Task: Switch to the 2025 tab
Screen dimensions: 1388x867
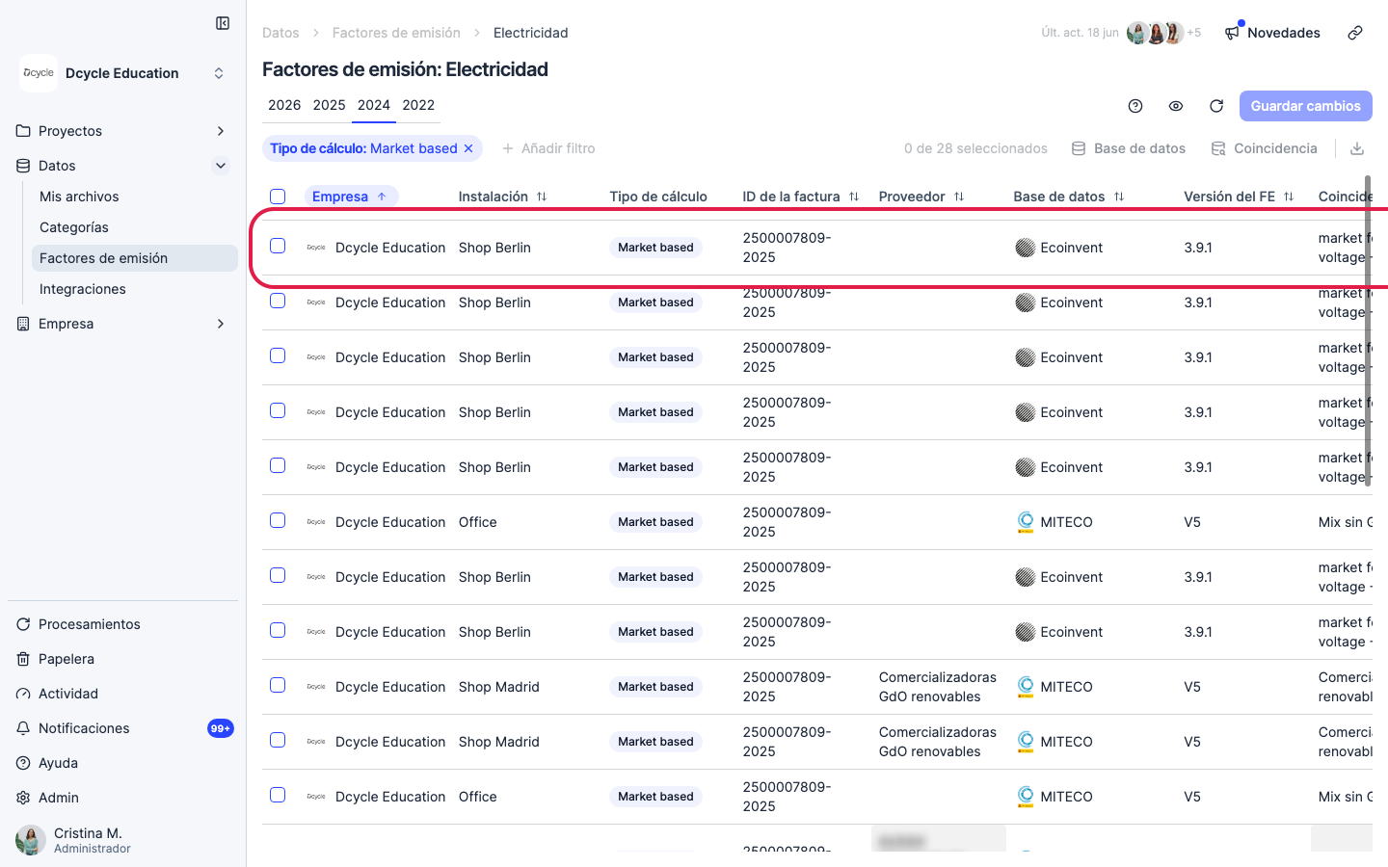Action: (329, 105)
